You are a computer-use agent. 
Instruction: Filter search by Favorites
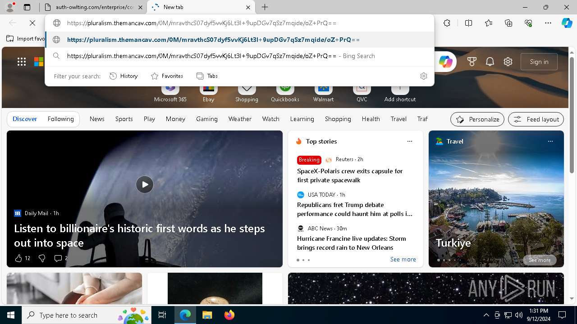tap(167, 76)
